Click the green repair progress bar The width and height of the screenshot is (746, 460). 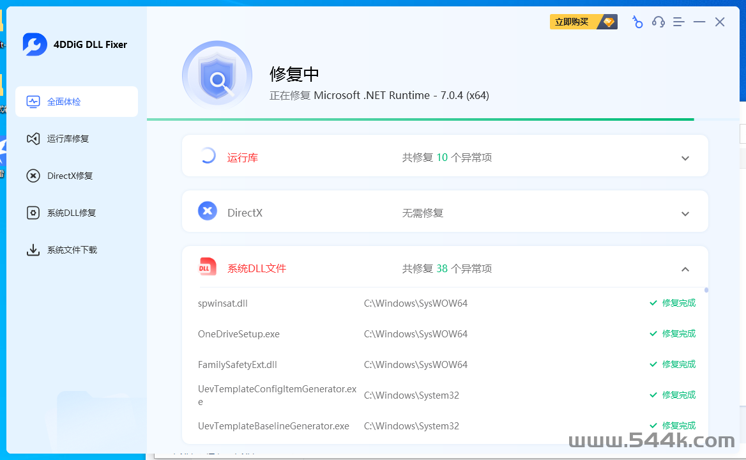pos(420,119)
